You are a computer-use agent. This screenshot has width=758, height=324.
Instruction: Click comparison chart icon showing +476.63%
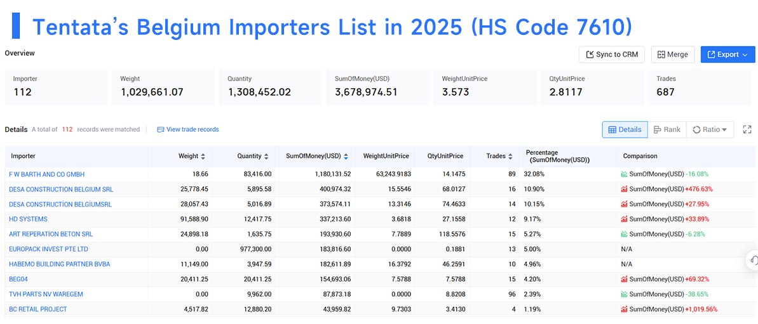coord(624,189)
